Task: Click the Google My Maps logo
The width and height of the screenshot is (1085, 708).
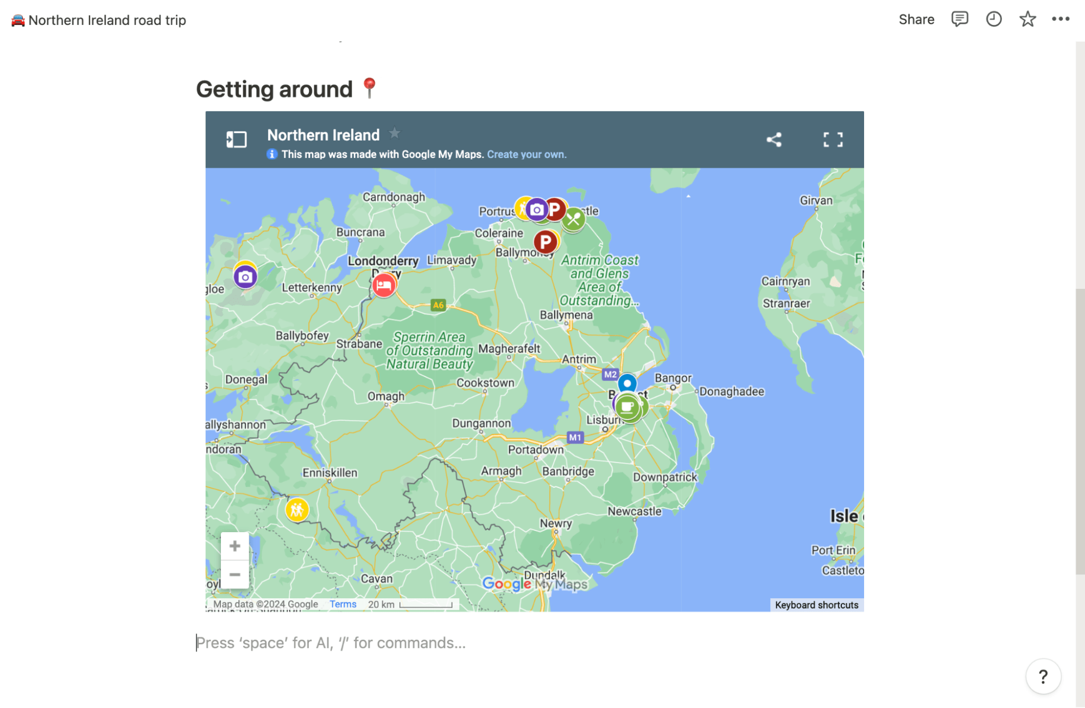Action: [535, 584]
